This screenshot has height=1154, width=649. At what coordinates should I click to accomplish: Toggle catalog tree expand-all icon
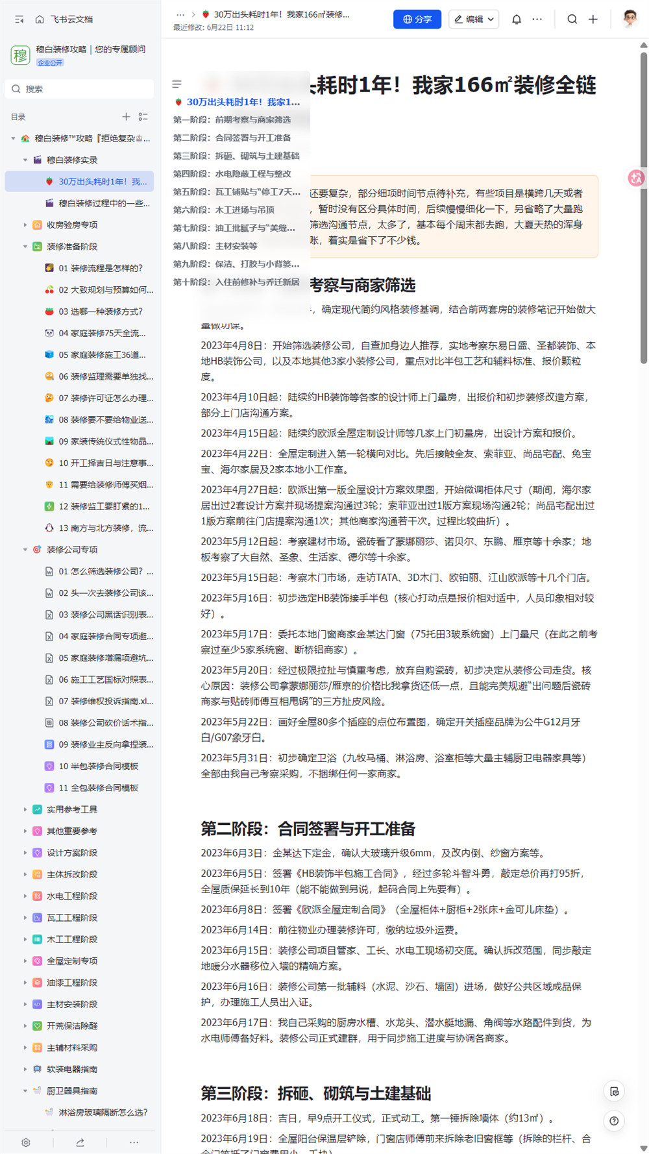tap(143, 117)
